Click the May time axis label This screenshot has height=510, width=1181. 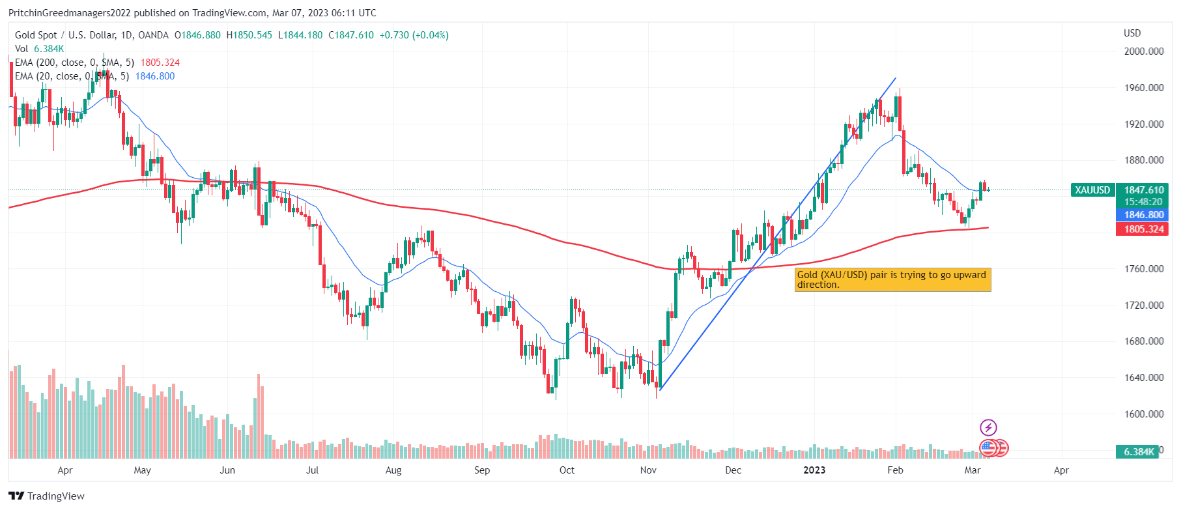pos(142,470)
